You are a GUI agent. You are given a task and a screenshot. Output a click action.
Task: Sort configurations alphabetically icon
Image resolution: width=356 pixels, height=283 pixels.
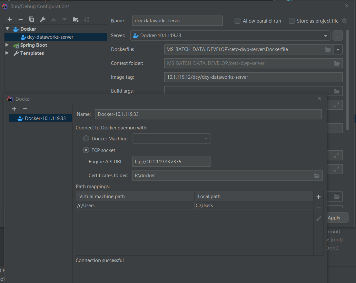coord(86,20)
